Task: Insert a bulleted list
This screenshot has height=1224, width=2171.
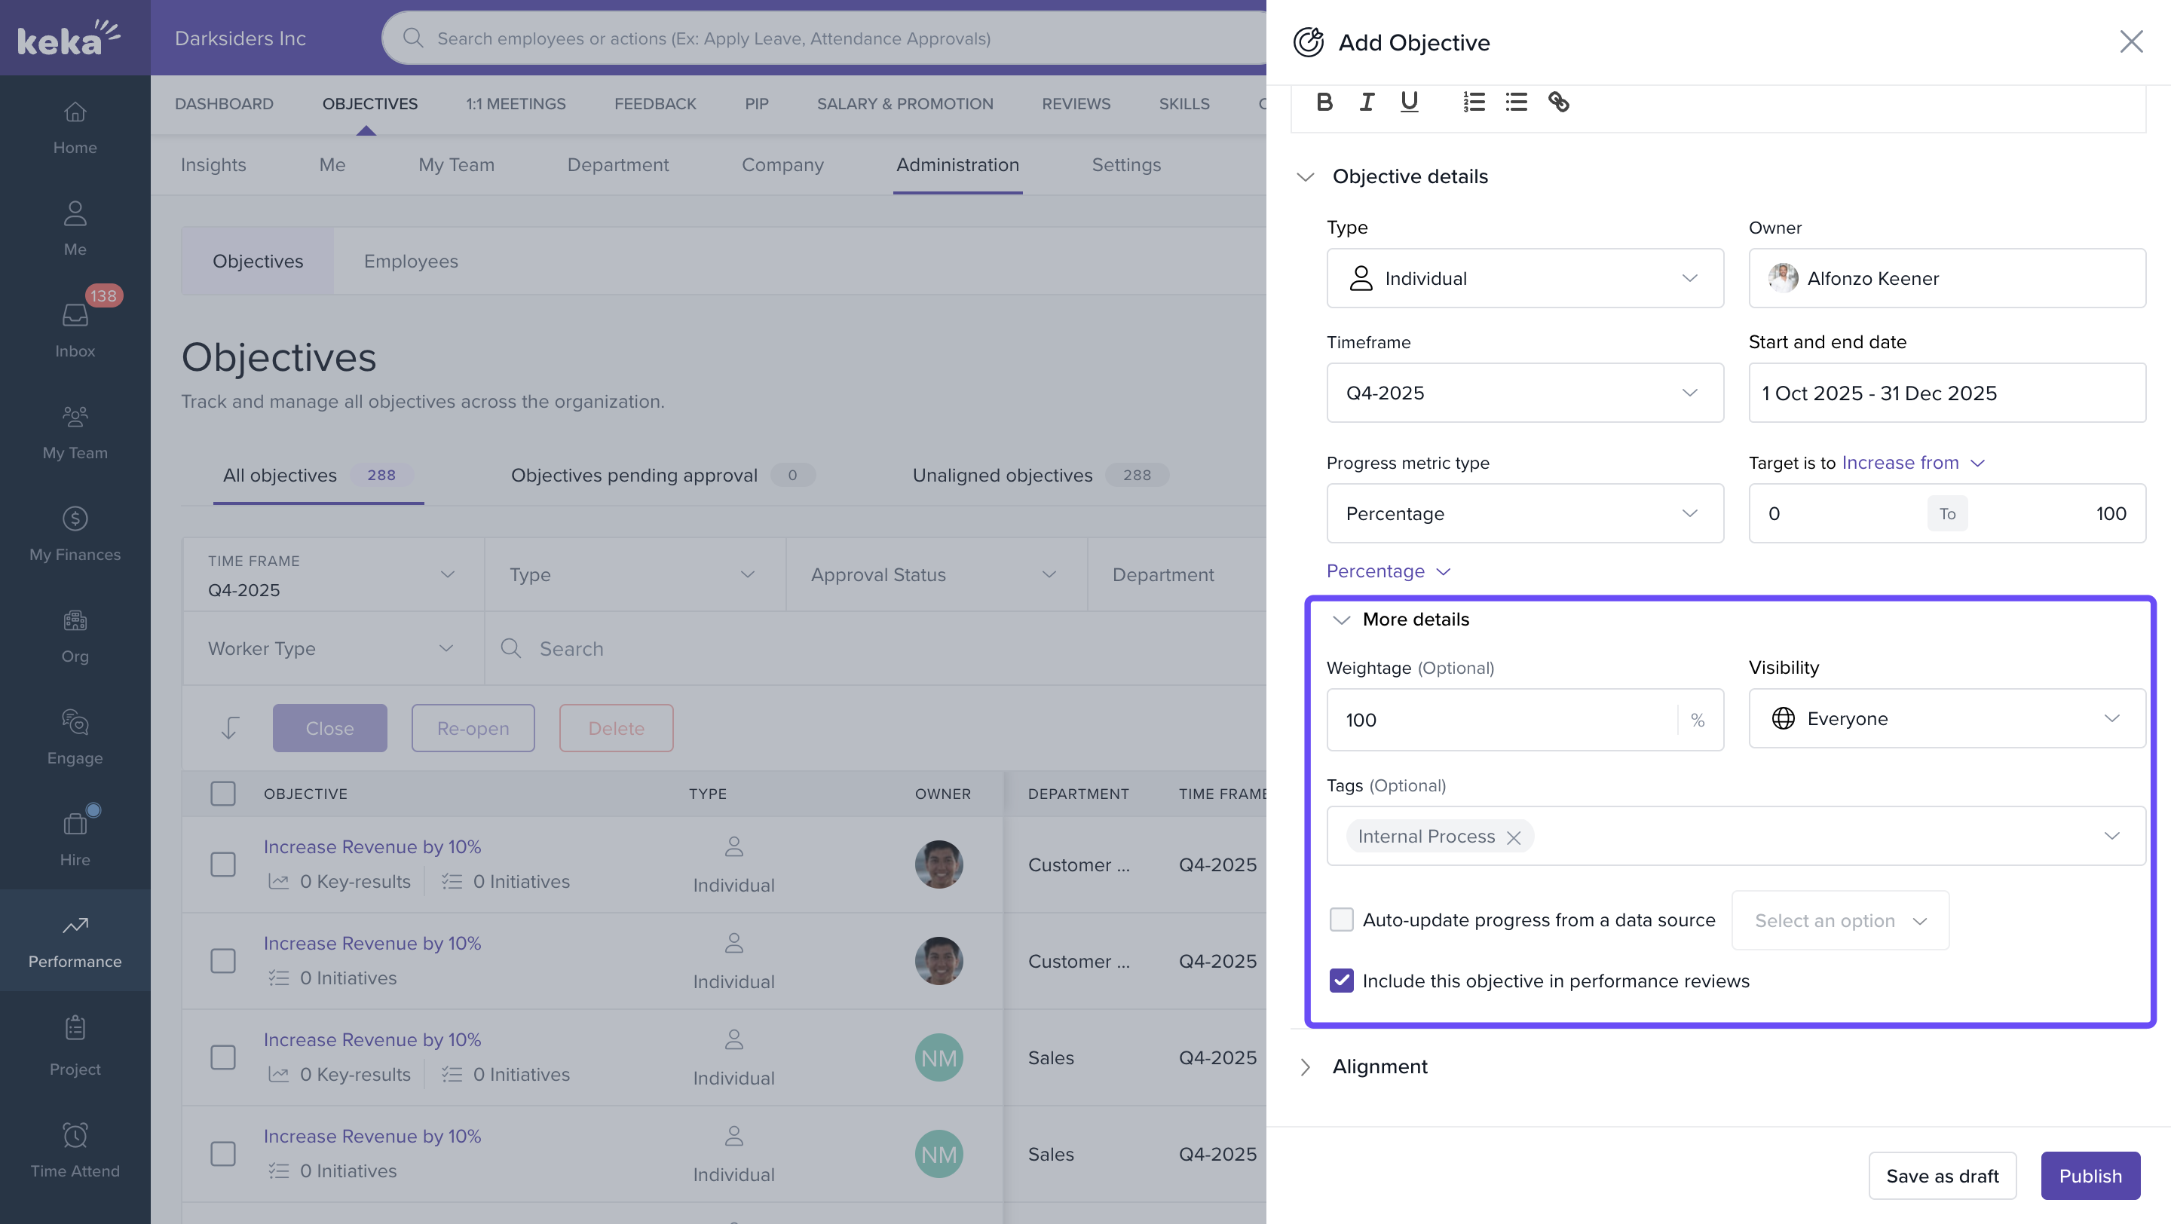Action: point(1516,102)
